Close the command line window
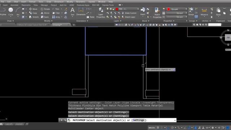 (x=61, y=120)
